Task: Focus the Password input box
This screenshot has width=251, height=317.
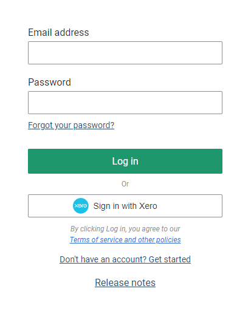Action: [125, 103]
